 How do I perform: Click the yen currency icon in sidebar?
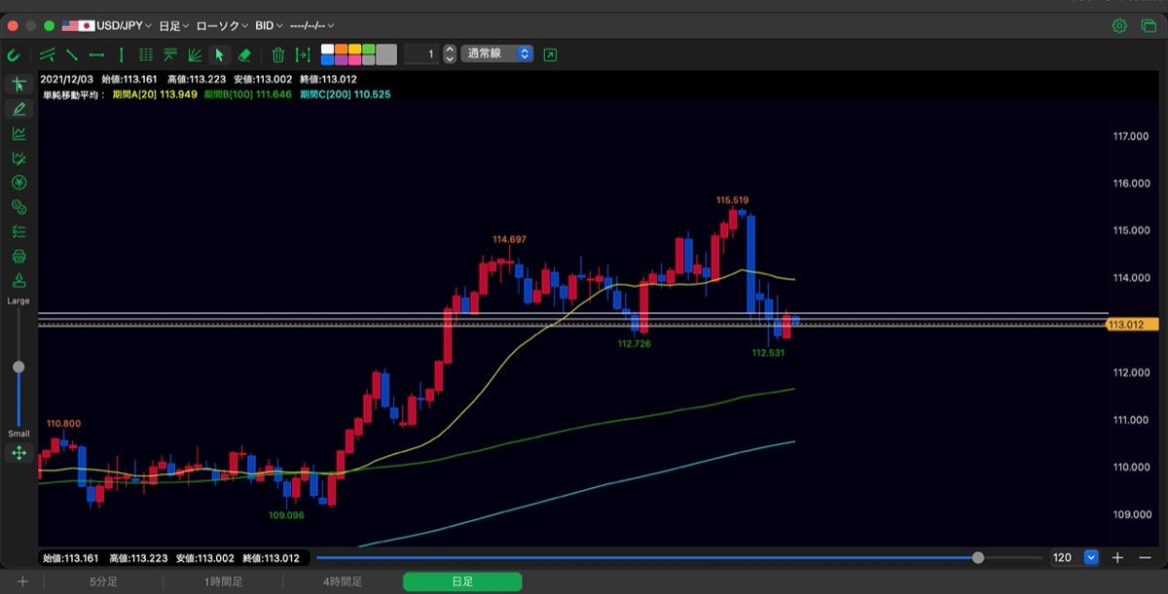[x=18, y=183]
